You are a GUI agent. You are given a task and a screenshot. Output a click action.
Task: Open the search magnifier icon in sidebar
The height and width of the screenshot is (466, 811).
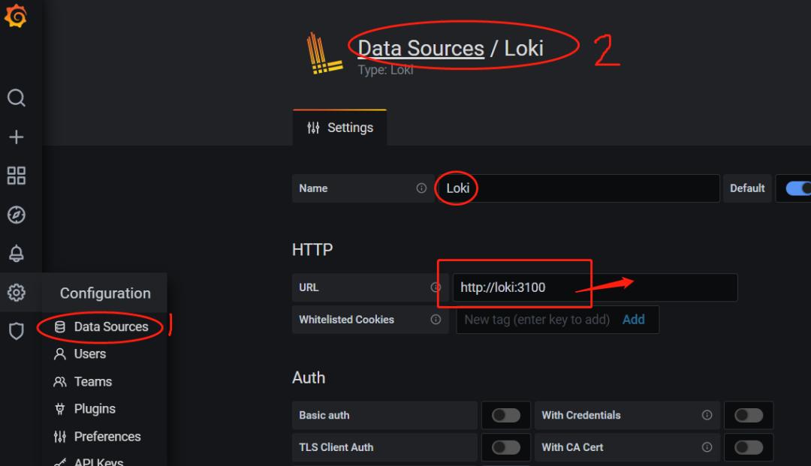pos(16,98)
